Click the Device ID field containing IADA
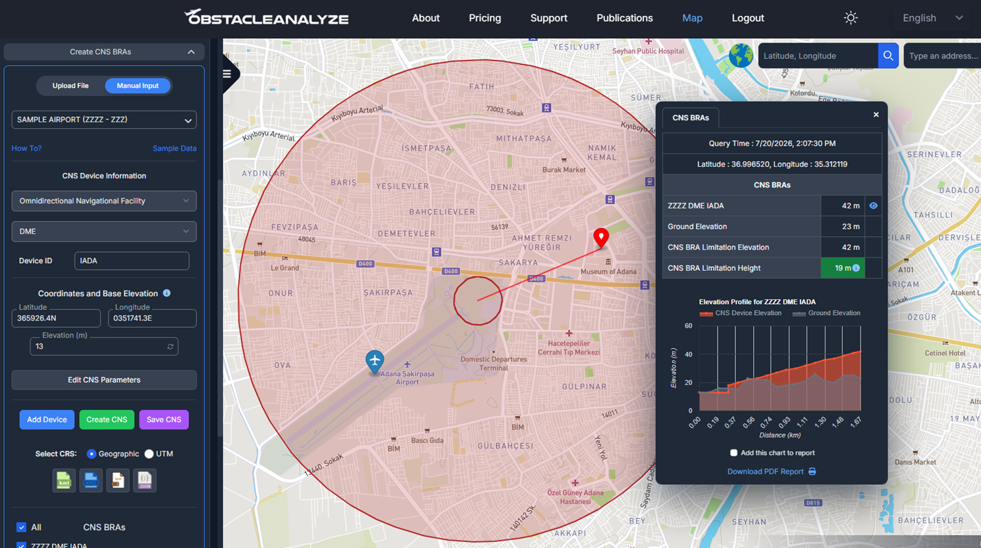 pos(132,261)
